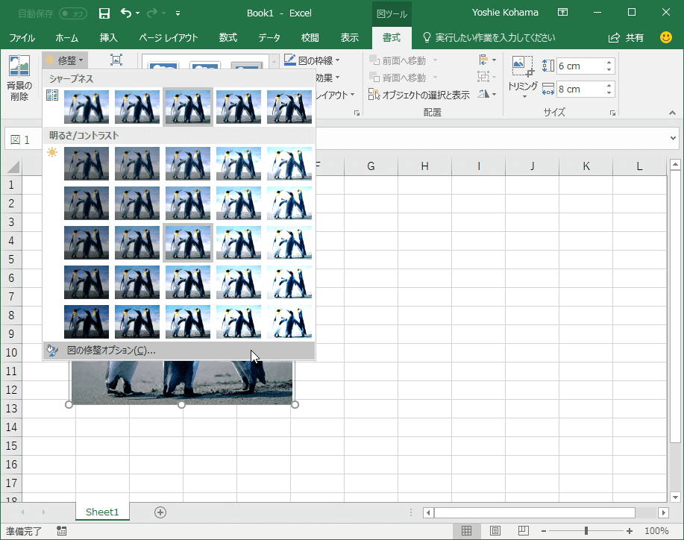Expand the Corrections (修整) dropdown button
684x540 pixels.
[x=66, y=60]
